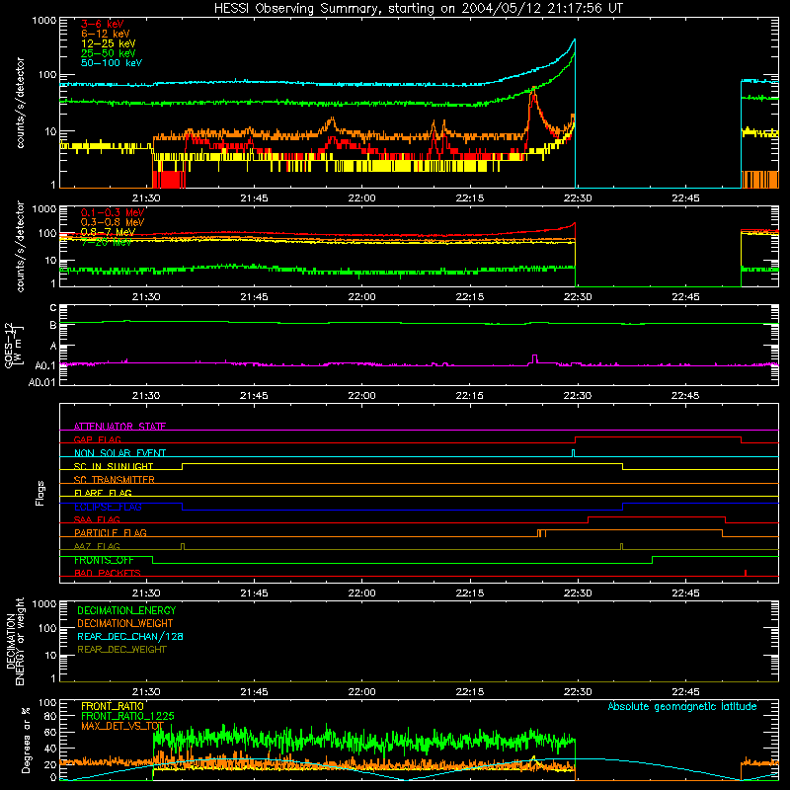790x790 pixels.
Task: Click the GAP_FLAG step-up at 22:30
Action: [575, 439]
